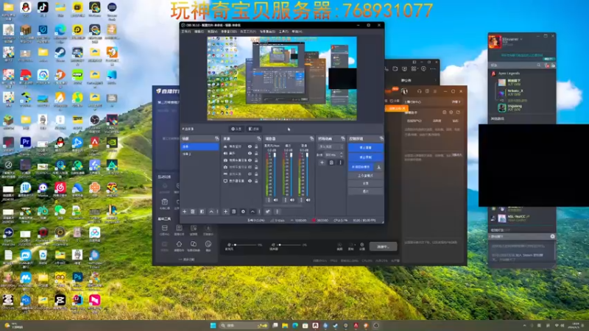Toggle visibility eye of audio speaker source
589x331 pixels.
(x=250, y=153)
